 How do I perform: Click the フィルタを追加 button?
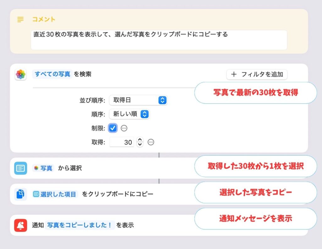tap(257, 74)
